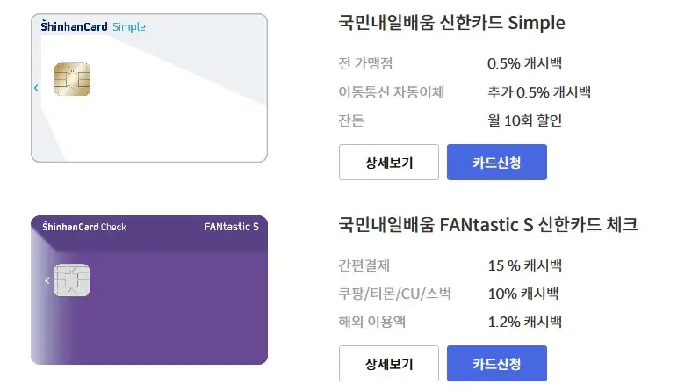The image size is (699, 392).
Task: Click the silver chip on FANtastic S card
Action: coord(72,280)
